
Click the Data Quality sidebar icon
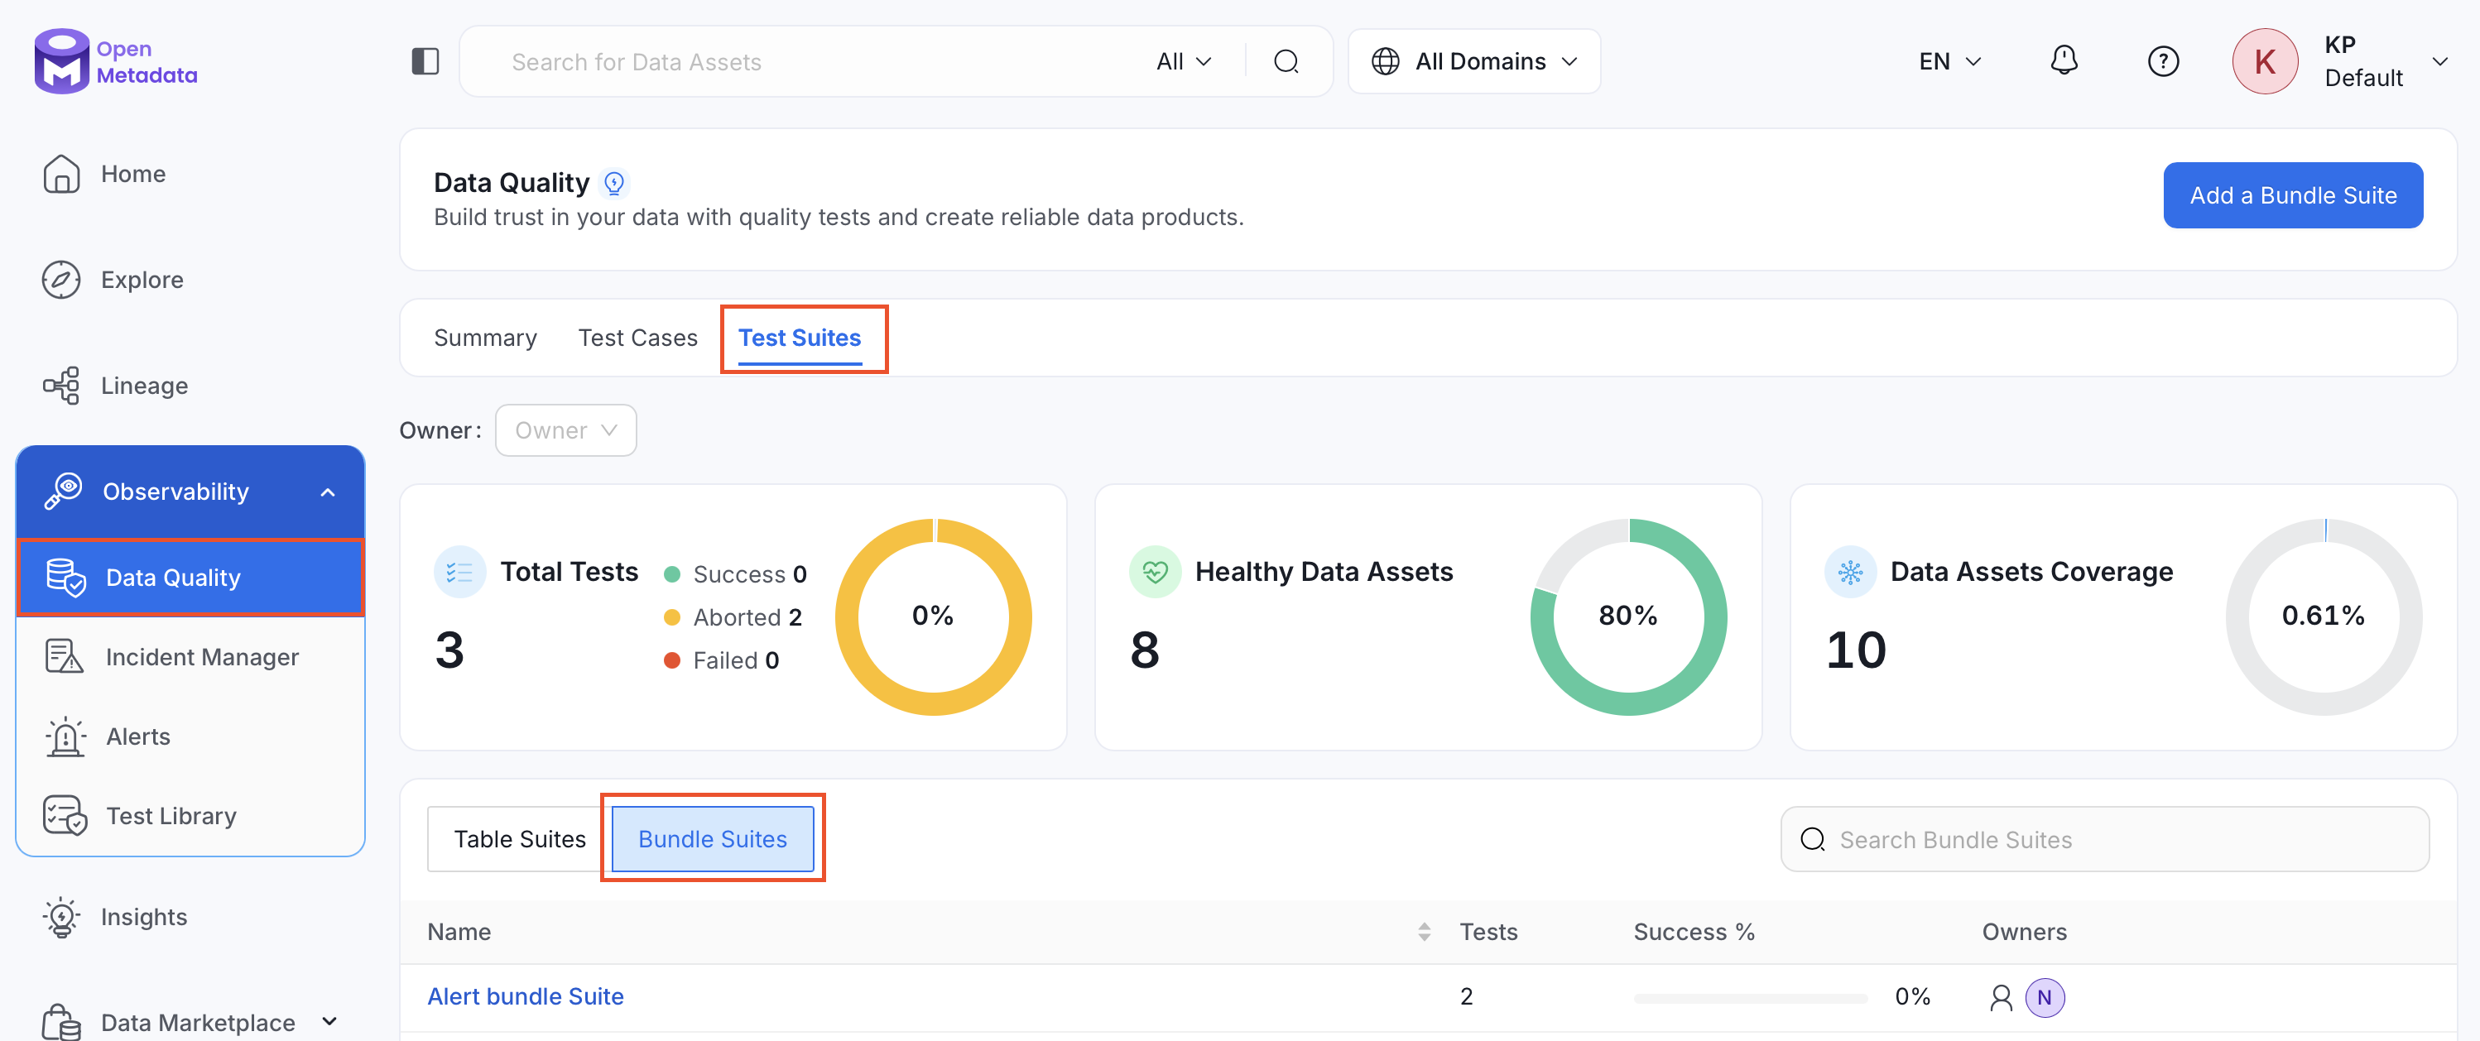(x=65, y=578)
